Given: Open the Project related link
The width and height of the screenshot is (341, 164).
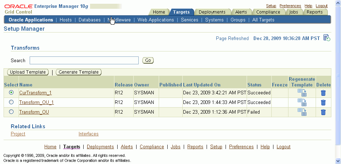Looking at the screenshot, I should point(18,134).
